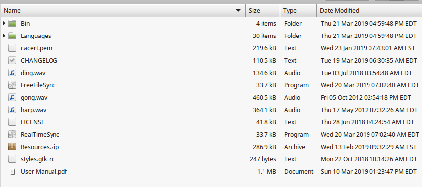This screenshot has height=187, width=422.
Task: Expand the Bin folder tree arrow
Action: pyautogui.click(x=4, y=23)
